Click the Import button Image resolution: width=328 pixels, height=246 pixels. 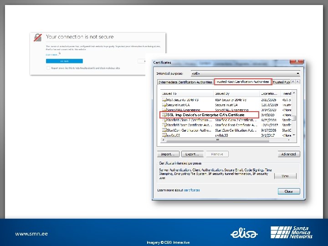click(168, 154)
